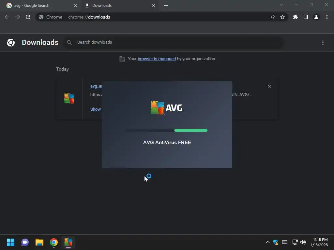
Task: Open the tab search chevron
Action: click(281, 5)
